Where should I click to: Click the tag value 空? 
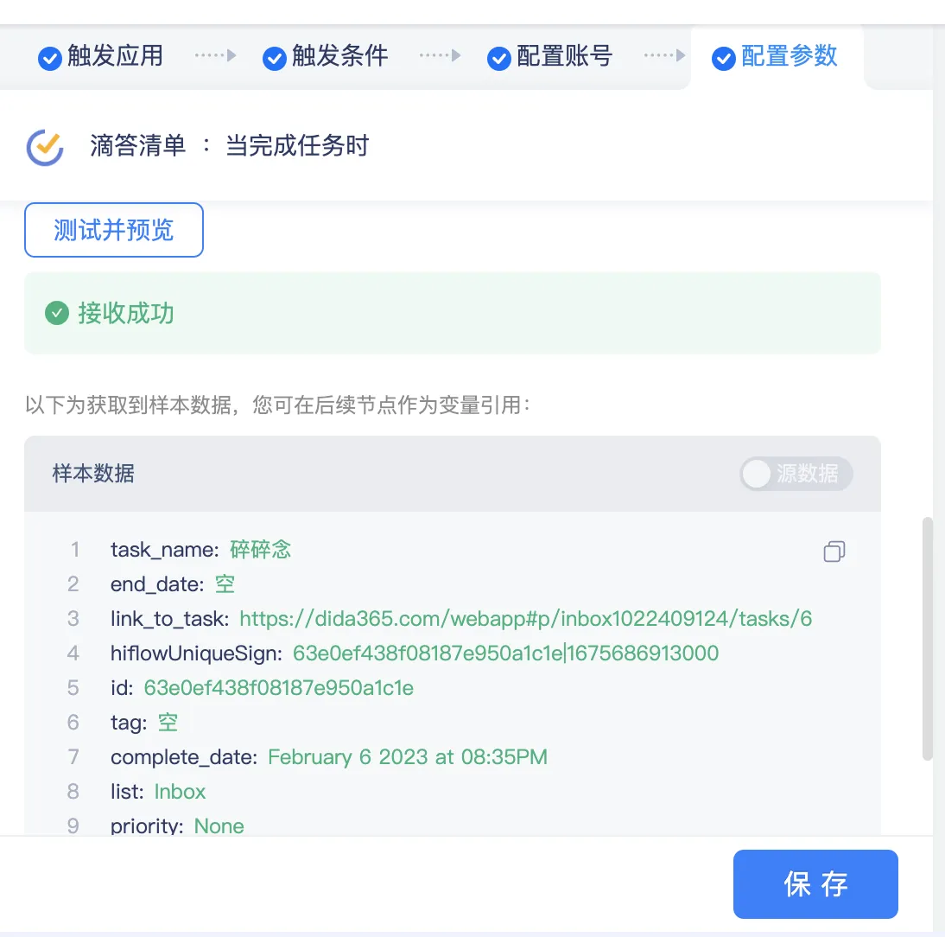pyautogui.click(x=168, y=723)
